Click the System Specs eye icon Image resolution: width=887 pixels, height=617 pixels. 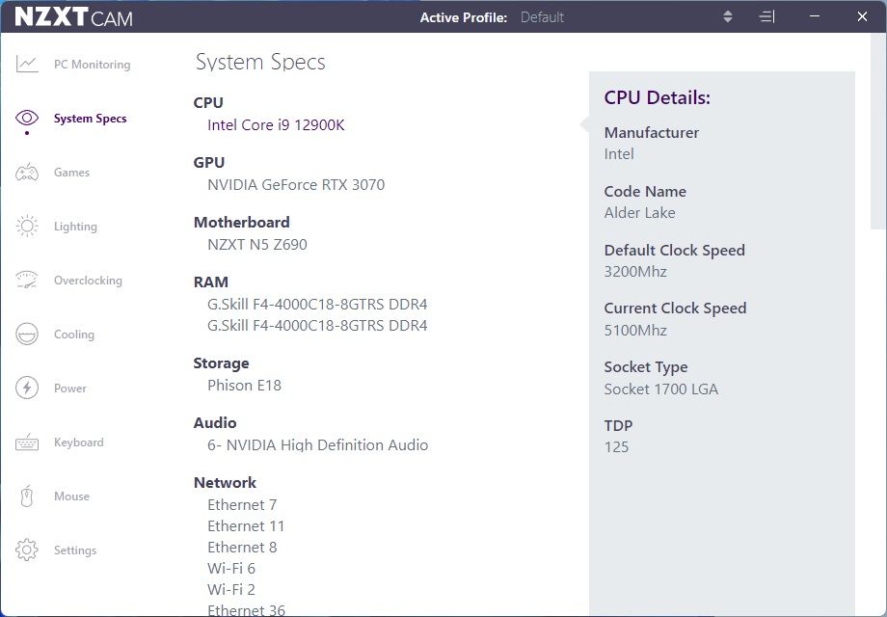[27, 118]
